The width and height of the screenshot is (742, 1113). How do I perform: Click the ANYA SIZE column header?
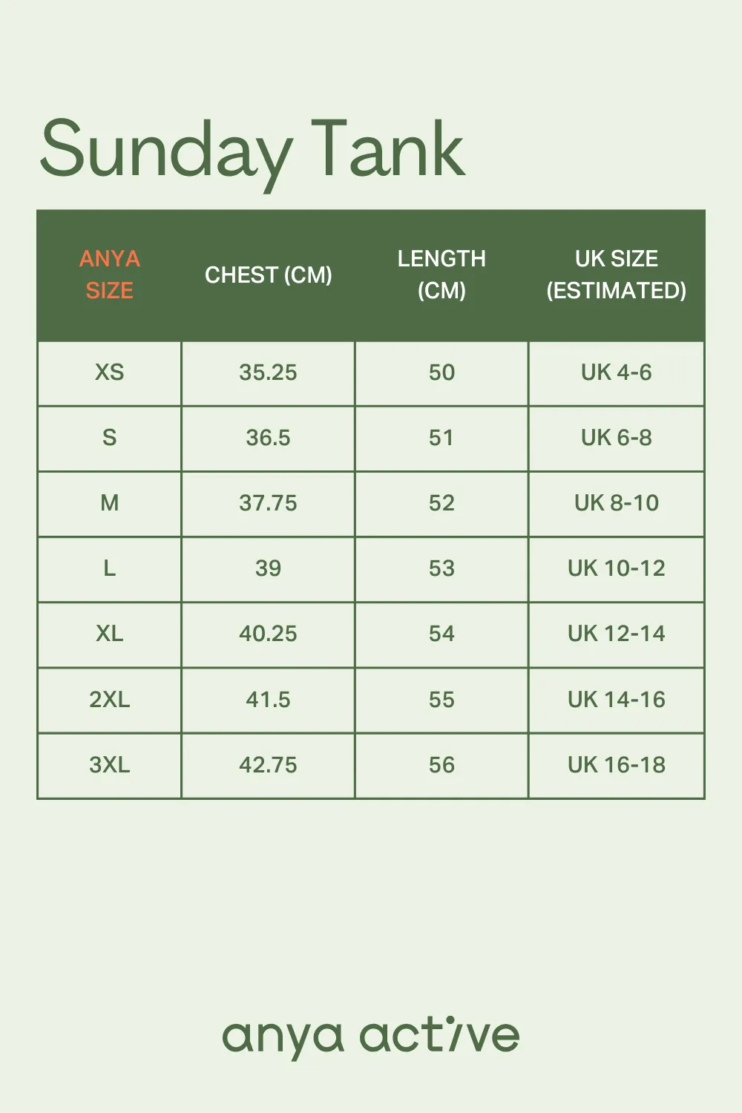(110, 275)
